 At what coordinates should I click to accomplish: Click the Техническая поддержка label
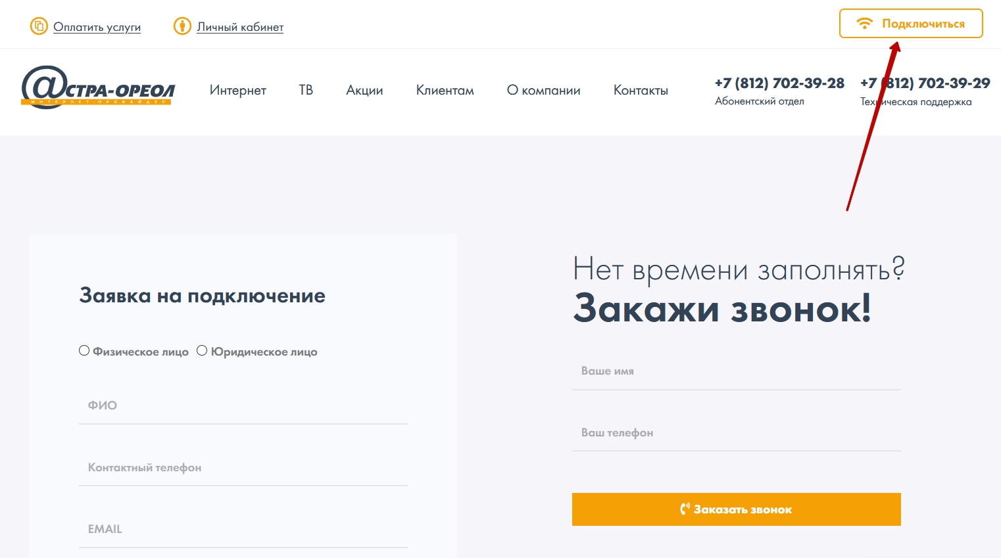coord(916,102)
